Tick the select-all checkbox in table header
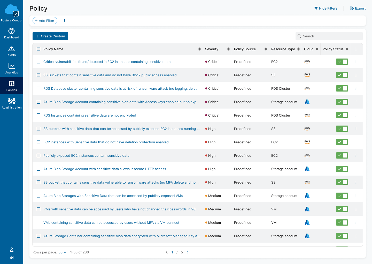The image size is (372, 264). pos(38,49)
